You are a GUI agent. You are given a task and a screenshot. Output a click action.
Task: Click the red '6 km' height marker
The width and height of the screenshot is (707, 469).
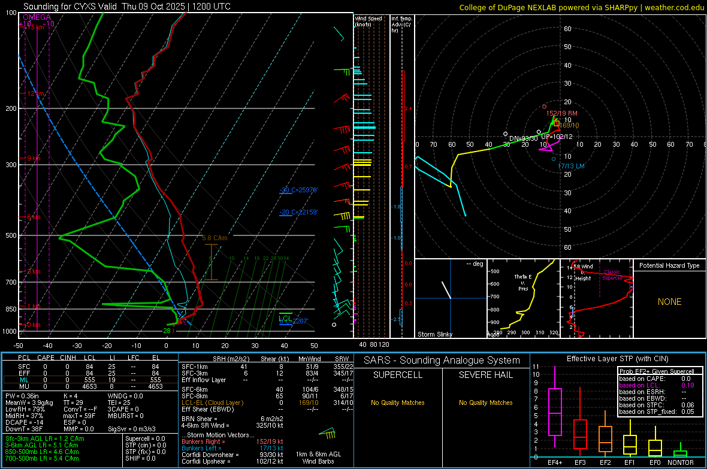coord(34,217)
